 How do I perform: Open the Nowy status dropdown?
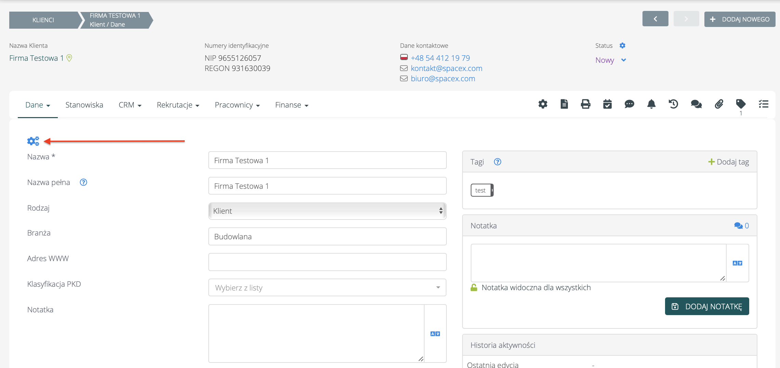[x=611, y=60]
